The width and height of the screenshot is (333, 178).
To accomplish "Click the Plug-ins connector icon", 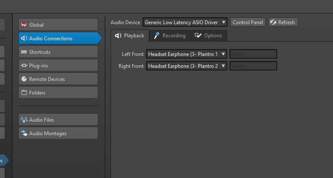I will click(24, 66).
